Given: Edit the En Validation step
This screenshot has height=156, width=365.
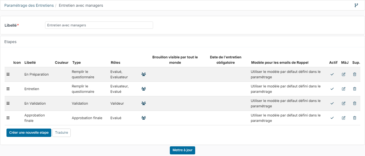Looking at the screenshot, I should click(x=344, y=103).
